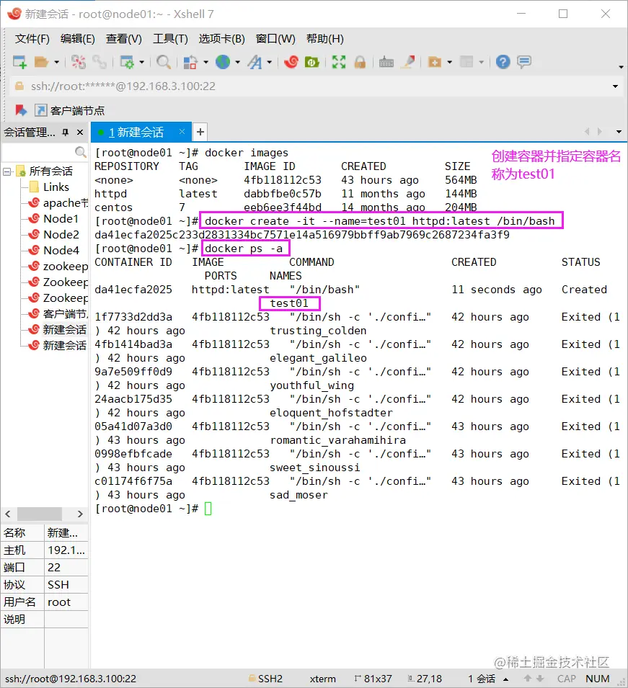Click the red Xshell swirl toolbar icon
The image size is (628, 688).
point(291,62)
